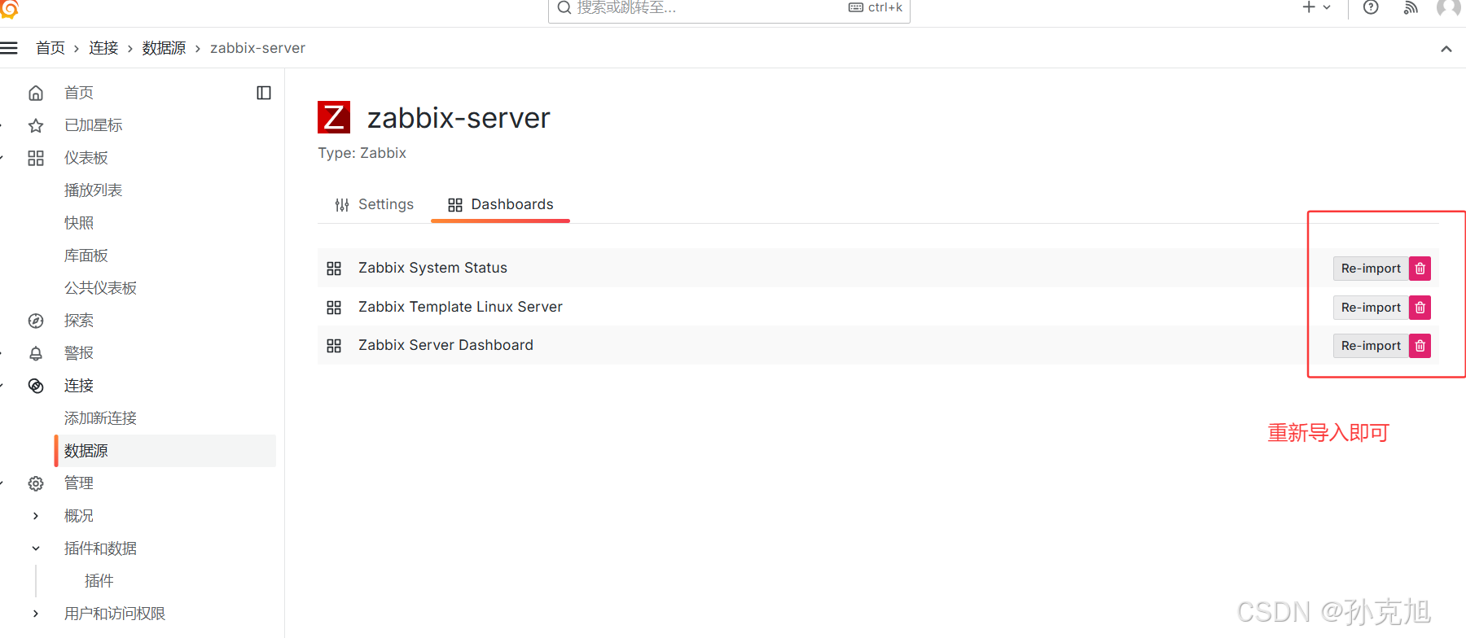This screenshot has height=638, width=1466.
Task: Go to 首页 breadcrumb link
Action: point(50,48)
